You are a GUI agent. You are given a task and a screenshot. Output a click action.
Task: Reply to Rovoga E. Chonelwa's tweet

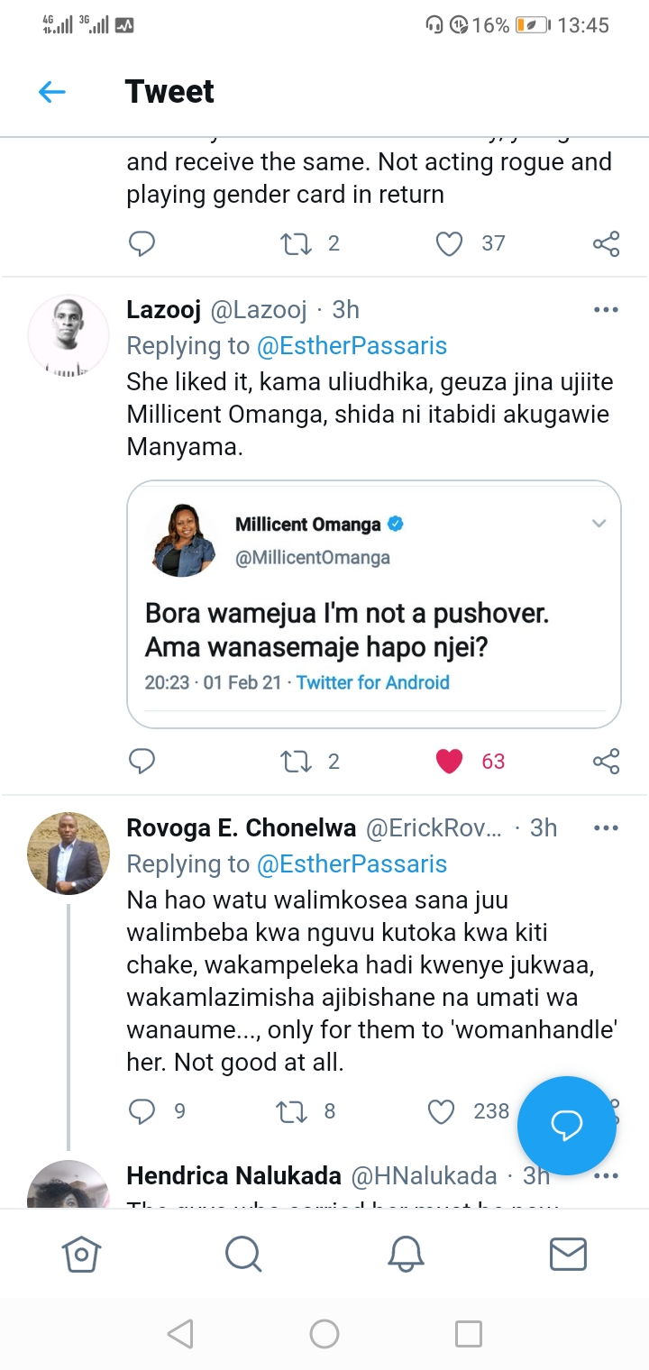click(x=142, y=1111)
